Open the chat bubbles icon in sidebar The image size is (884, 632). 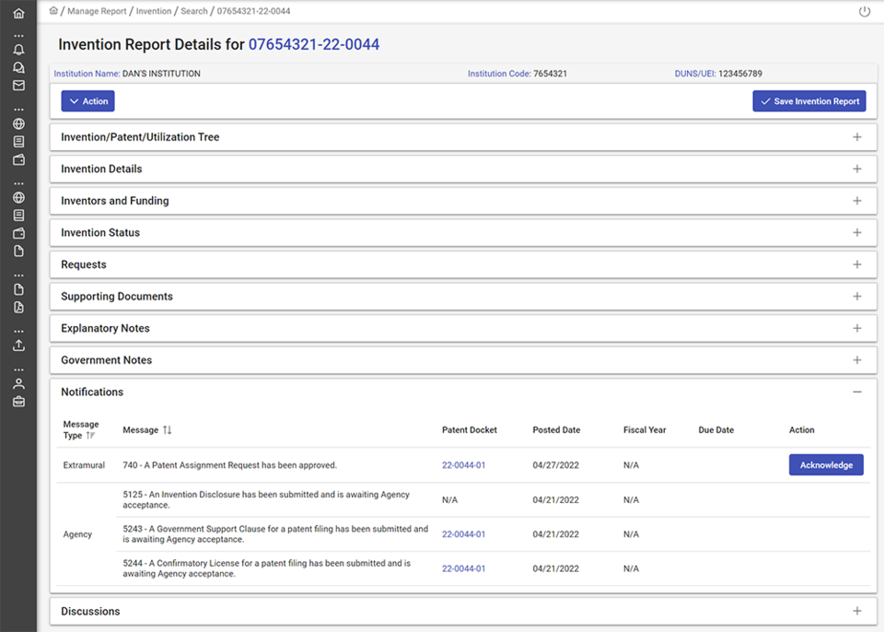pyautogui.click(x=18, y=67)
